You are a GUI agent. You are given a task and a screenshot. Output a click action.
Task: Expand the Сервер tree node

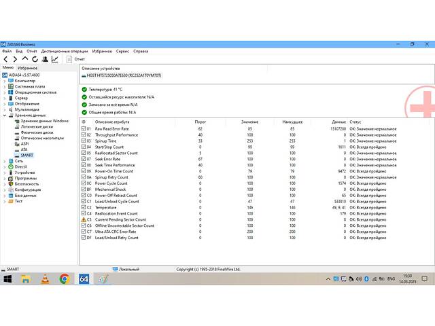pyautogui.click(x=5, y=98)
